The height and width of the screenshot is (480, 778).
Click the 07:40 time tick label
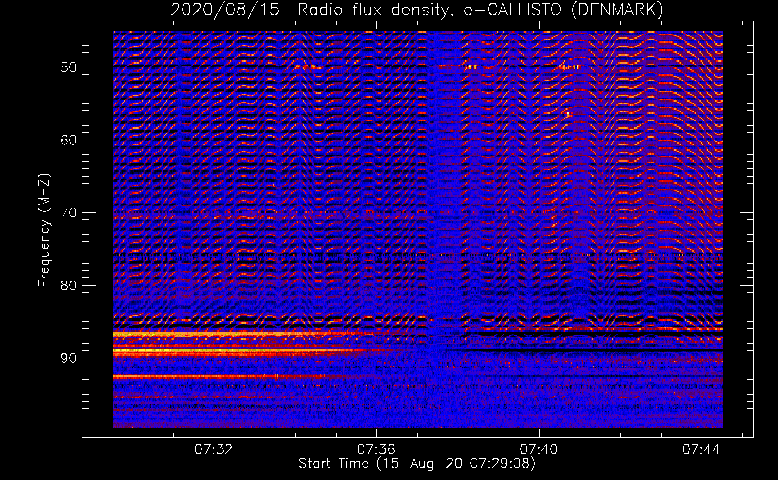[x=539, y=449]
